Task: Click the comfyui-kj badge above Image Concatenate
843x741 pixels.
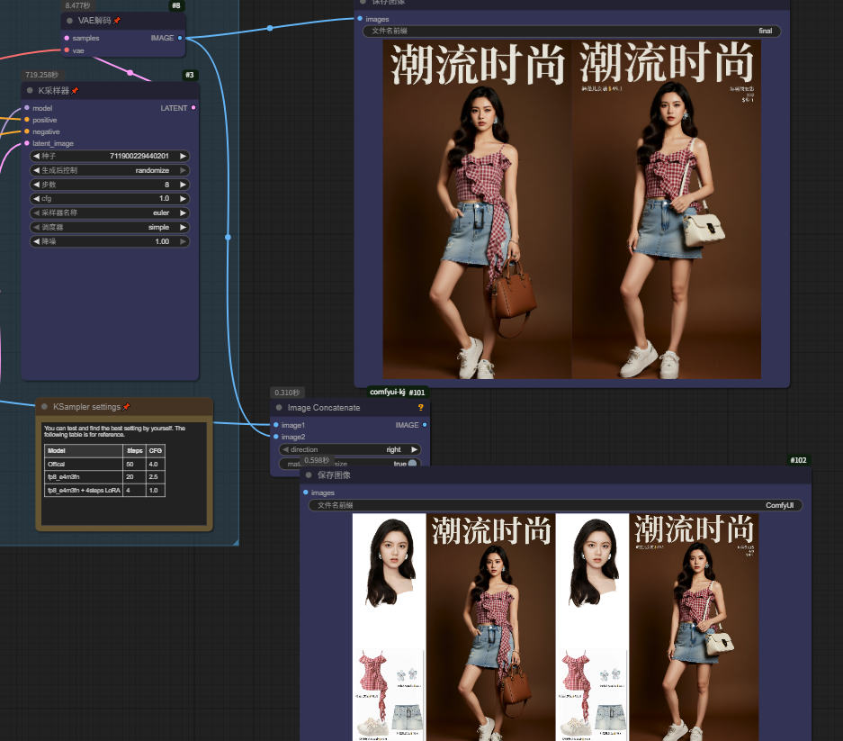Action: (x=387, y=393)
